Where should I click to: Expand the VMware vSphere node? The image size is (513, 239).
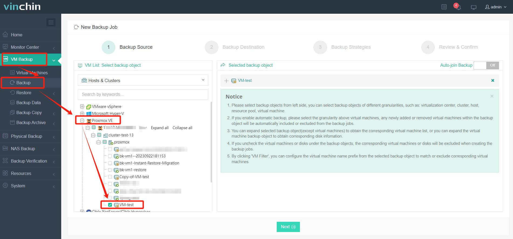pos(82,107)
